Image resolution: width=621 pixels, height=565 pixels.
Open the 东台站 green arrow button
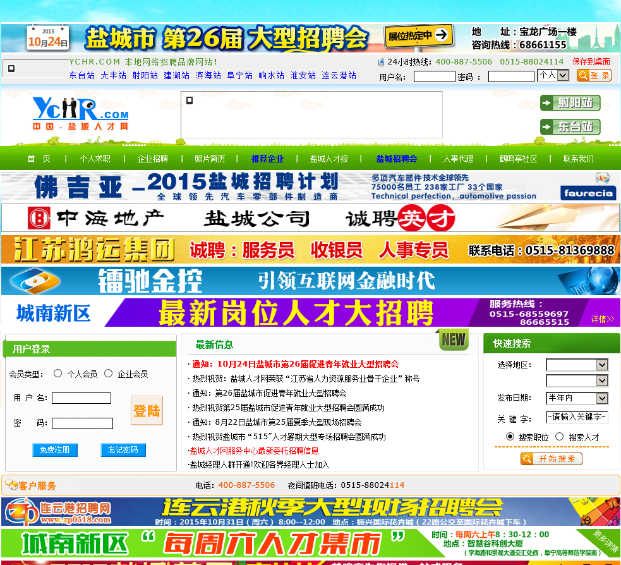point(570,127)
